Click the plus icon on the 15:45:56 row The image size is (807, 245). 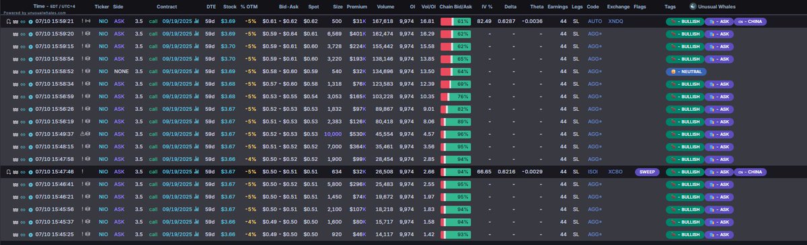coord(31,209)
